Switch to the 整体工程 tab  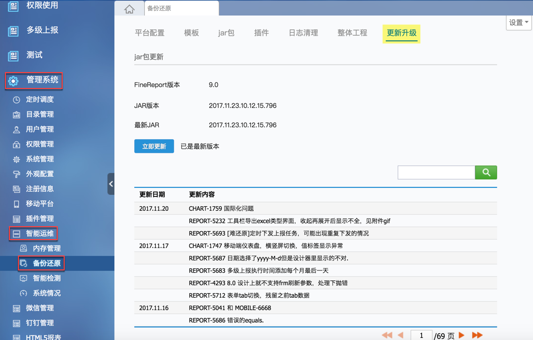pos(352,33)
